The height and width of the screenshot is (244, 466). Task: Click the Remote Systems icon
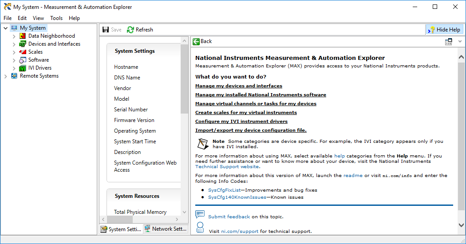14,76
